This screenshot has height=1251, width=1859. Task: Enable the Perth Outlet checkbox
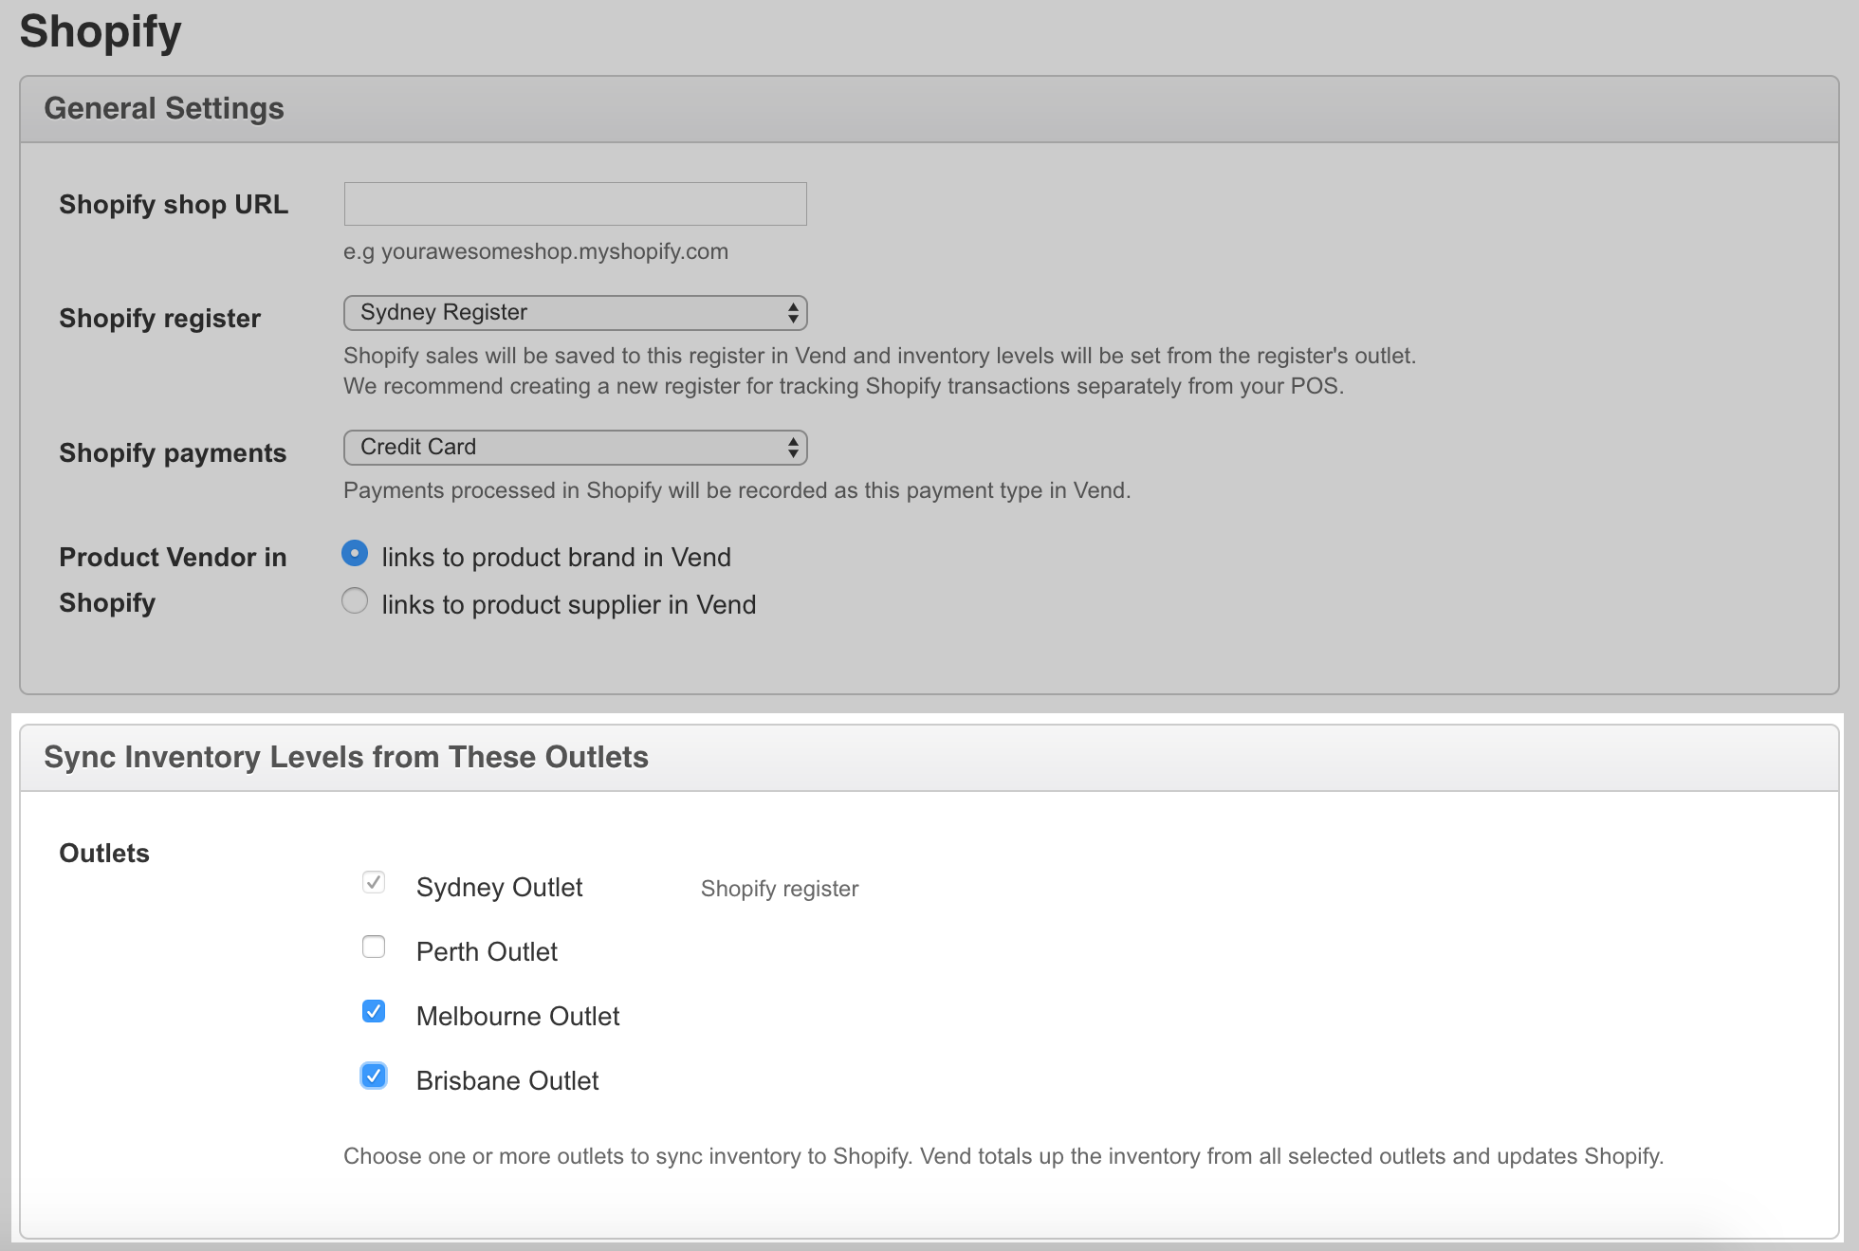click(374, 947)
